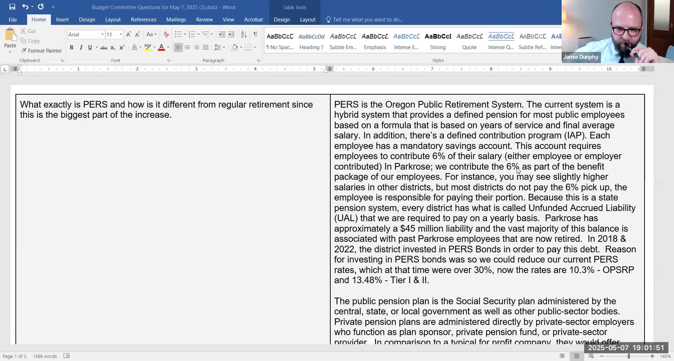Viewport: 674px width, 361px height.
Task: Open the font size dropdown showing 11
Action: tap(120, 34)
